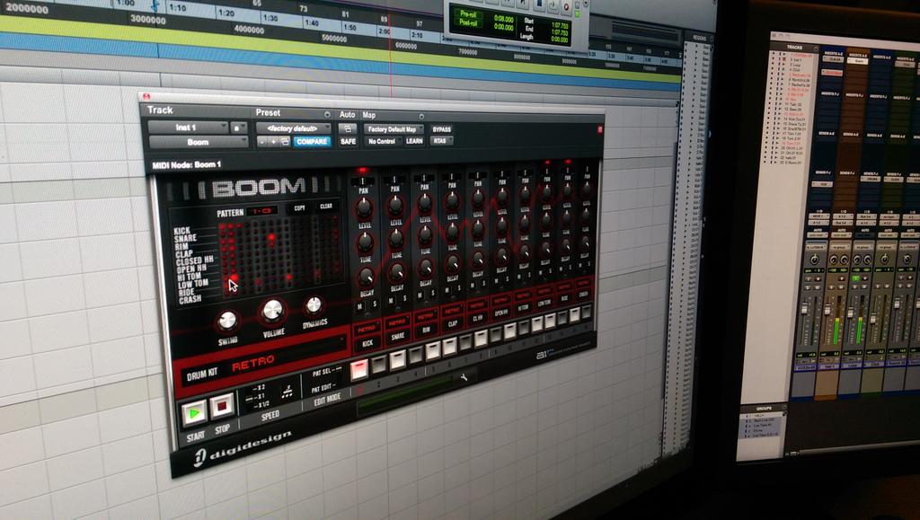The image size is (920, 520).
Task: Click the Kick tune knob
Action: (366, 242)
